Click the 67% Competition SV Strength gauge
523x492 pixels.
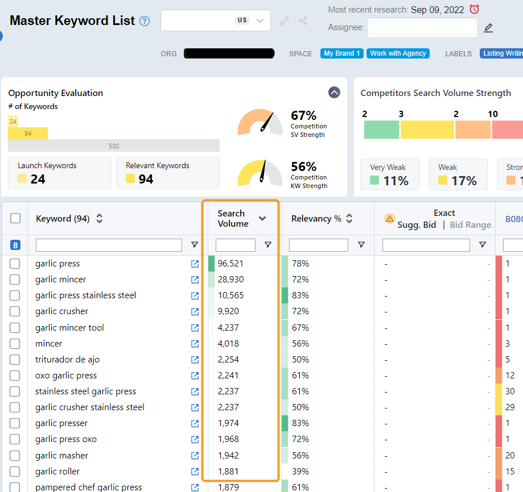pyautogui.click(x=260, y=122)
